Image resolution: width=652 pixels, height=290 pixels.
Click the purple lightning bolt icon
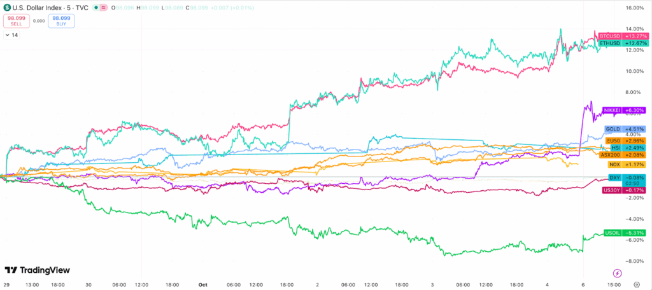click(x=616, y=273)
